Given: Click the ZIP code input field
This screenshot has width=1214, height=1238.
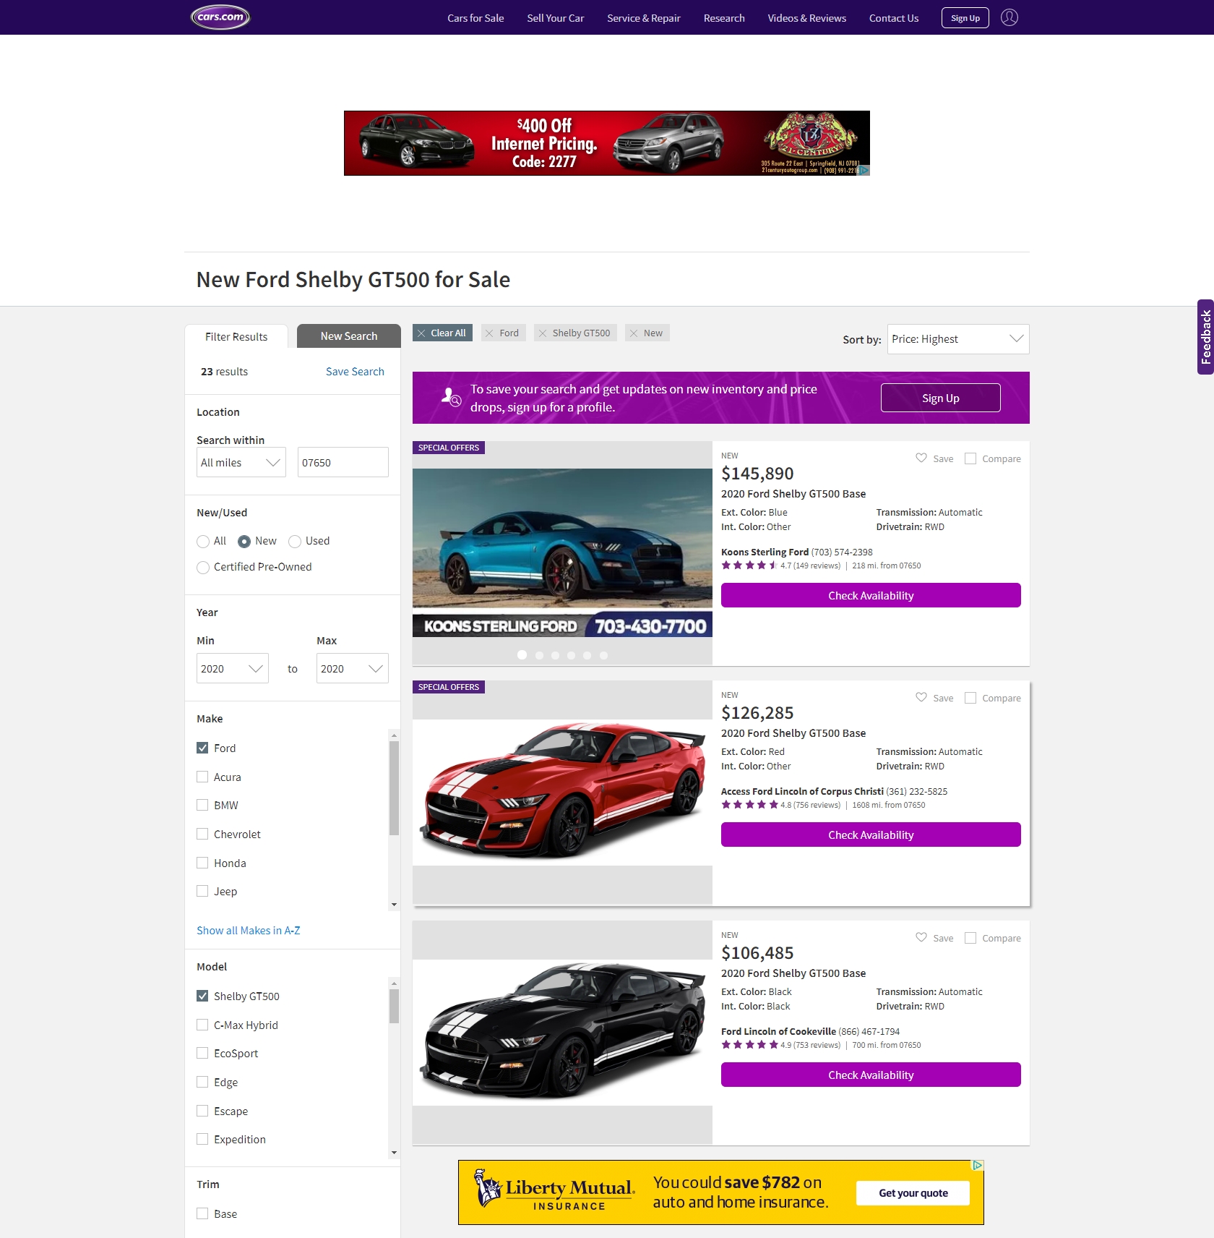Looking at the screenshot, I should pyautogui.click(x=343, y=462).
